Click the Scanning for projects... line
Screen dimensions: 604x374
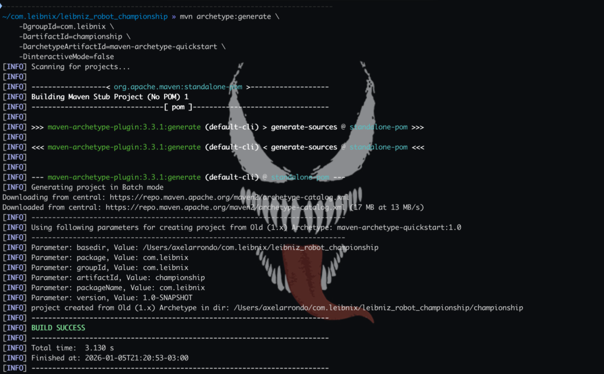click(80, 67)
